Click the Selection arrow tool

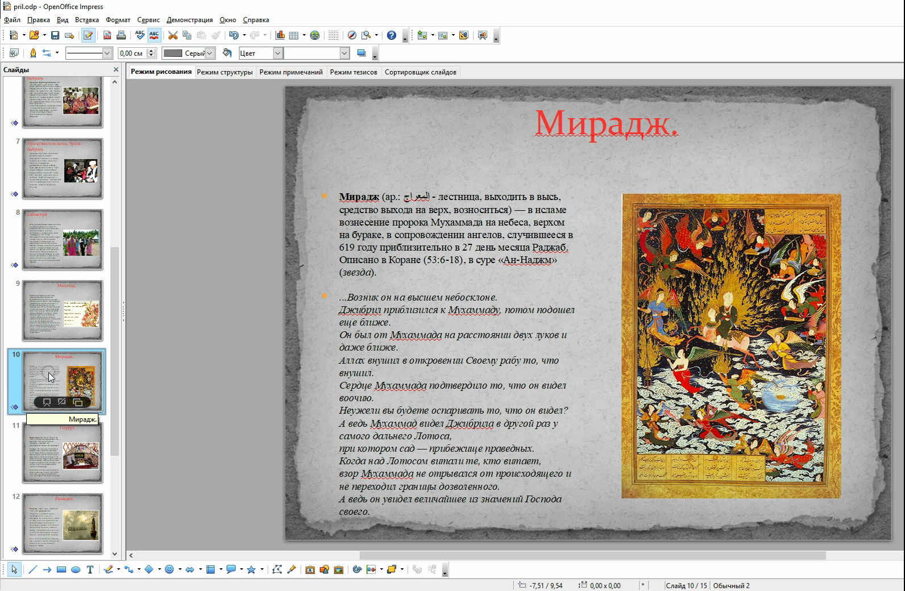pyautogui.click(x=14, y=569)
